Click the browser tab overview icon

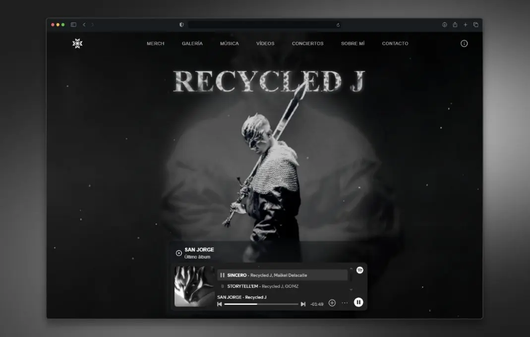point(475,24)
